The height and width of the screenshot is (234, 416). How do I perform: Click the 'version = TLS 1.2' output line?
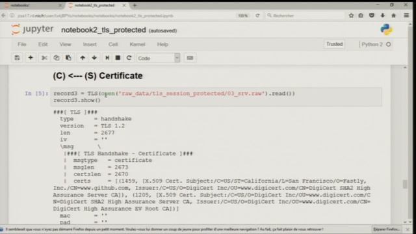92,125
